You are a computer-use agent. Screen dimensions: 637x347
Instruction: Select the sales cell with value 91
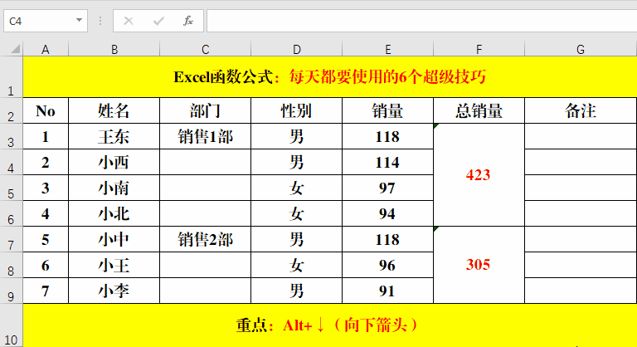pos(387,291)
